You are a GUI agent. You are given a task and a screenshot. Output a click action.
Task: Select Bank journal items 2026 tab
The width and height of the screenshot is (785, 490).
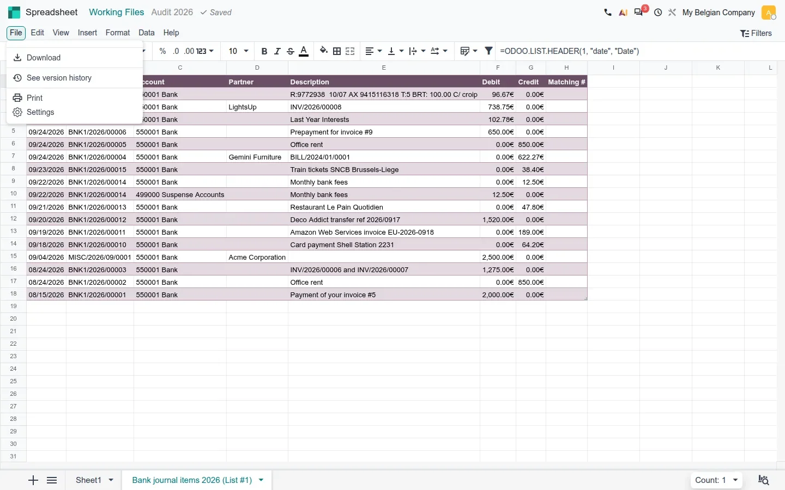[192, 480]
